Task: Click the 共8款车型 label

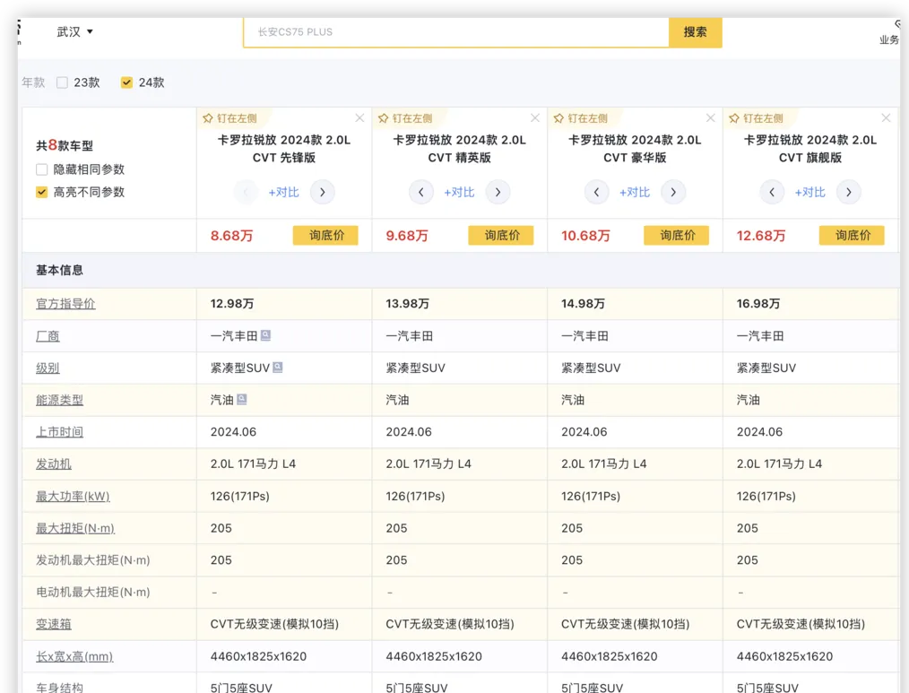Action: pyautogui.click(x=65, y=145)
